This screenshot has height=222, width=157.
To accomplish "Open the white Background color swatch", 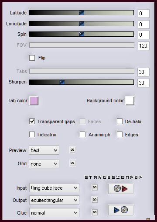I will pyautogui.click(x=130, y=101).
